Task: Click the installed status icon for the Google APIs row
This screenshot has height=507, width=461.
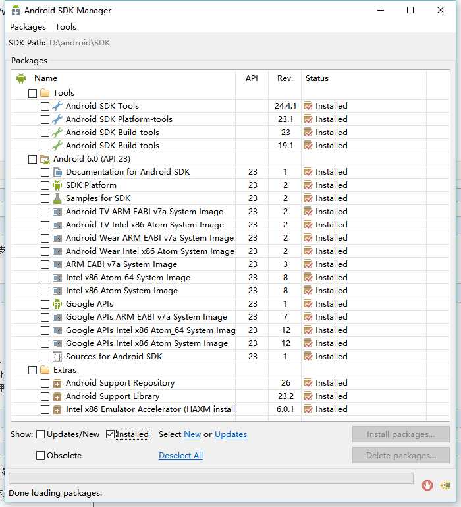Action: pos(308,304)
